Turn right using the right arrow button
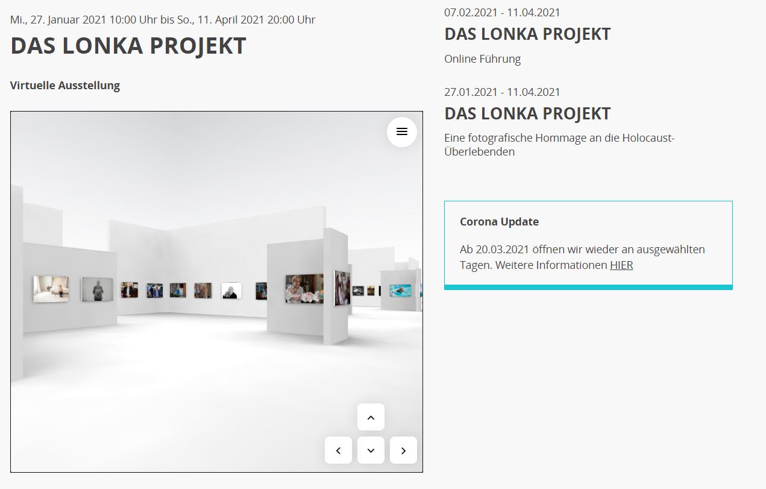Screen dimensions: 766x489 point(403,450)
